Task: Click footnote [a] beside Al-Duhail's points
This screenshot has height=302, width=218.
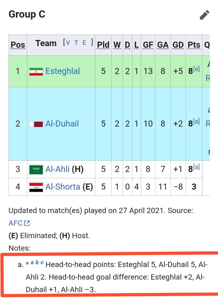Action: pos(196,121)
